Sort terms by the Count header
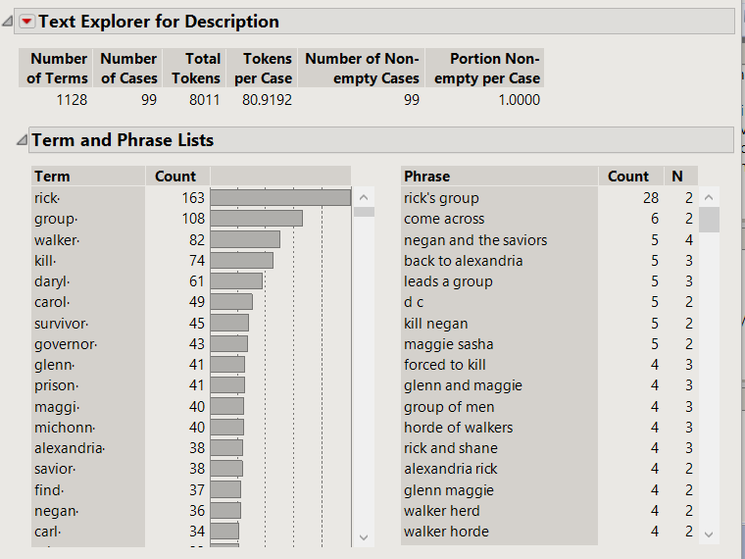The height and width of the screenshot is (559, 745). pos(175,177)
